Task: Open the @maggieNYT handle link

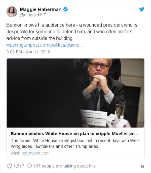Action: (33, 15)
